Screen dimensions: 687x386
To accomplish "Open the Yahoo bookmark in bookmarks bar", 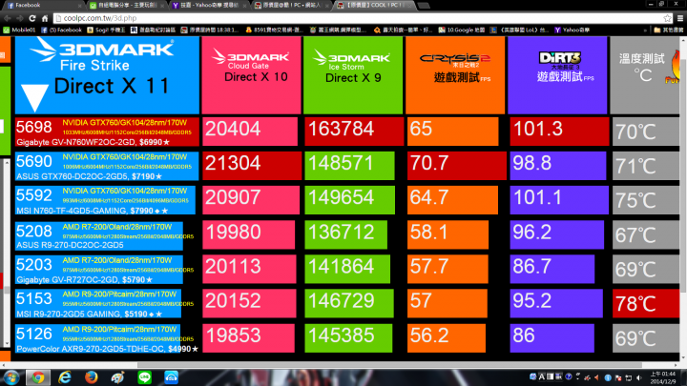I will [572, 30].
